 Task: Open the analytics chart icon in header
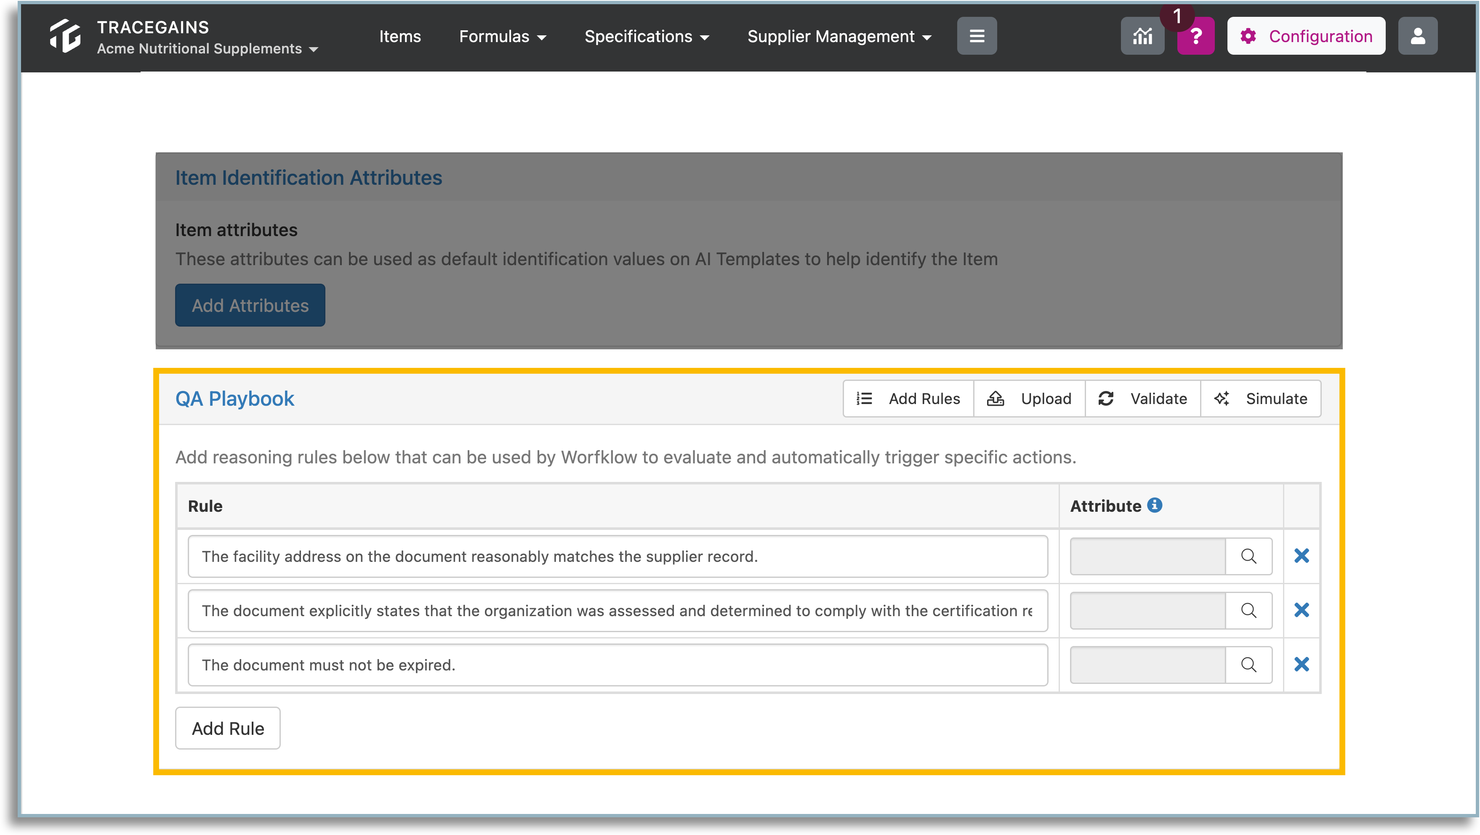pos(1142,36)
